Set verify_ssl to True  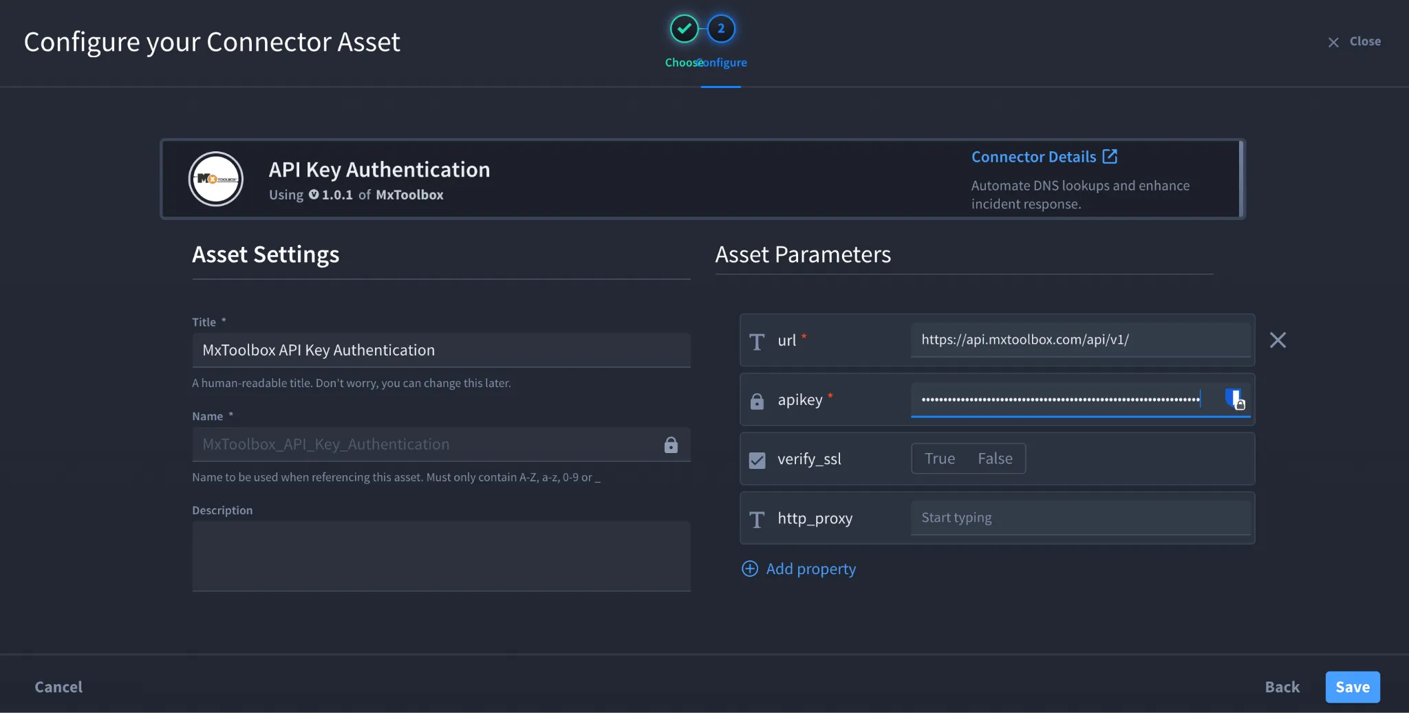[x=940, y=459]
